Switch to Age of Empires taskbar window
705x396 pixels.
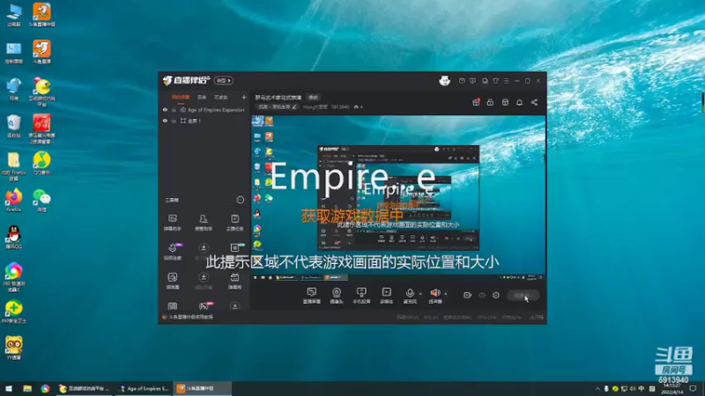(144, 388)
